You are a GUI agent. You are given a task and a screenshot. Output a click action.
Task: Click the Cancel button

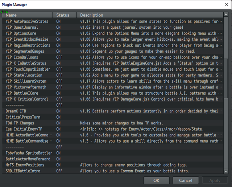coord(186,180)
